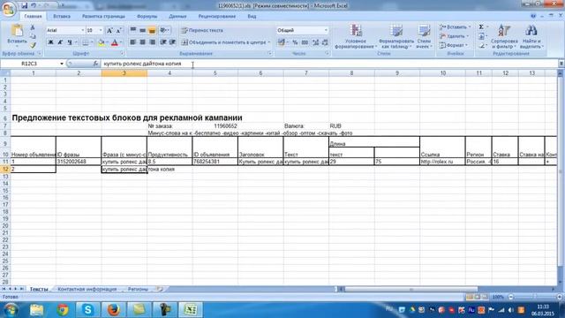
Task: Toggle top vertical alignment
Action: tap(133, 30)
